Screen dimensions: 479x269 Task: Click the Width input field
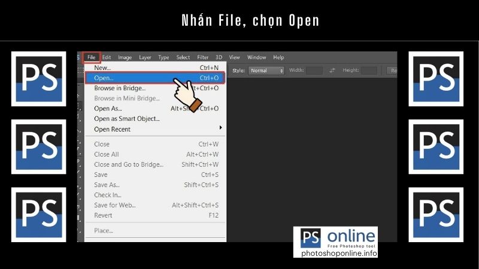tap(314, 71)
